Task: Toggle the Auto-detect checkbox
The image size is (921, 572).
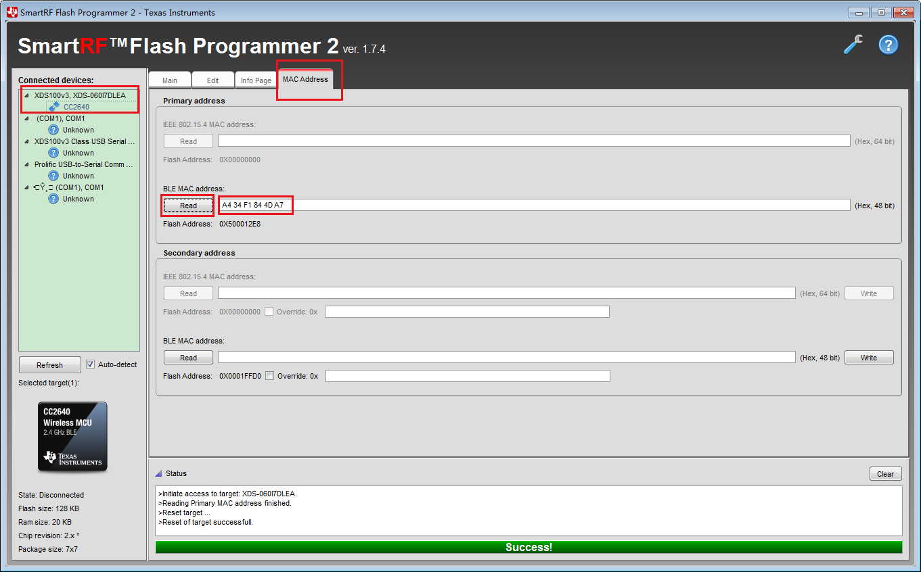Action: [91, 364]
